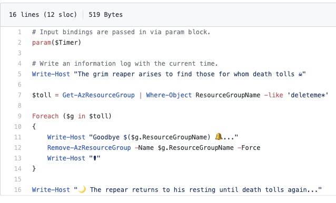
Task: Click the bell emoji on line 11
Action: 219,137
